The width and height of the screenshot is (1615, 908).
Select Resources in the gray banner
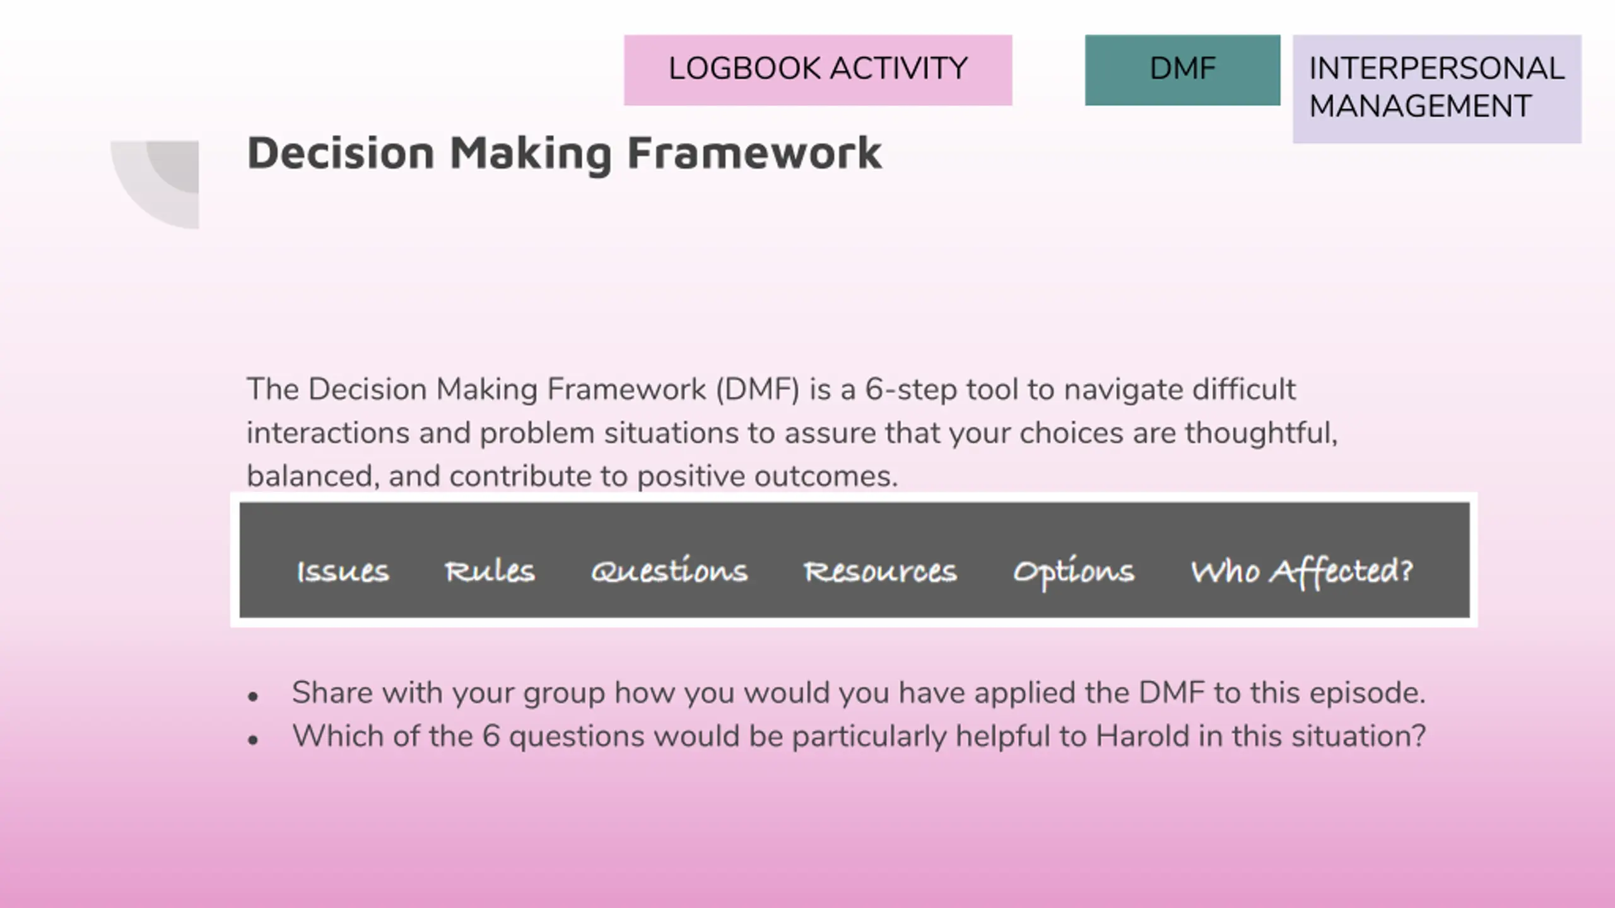click(x=880, y=571)
